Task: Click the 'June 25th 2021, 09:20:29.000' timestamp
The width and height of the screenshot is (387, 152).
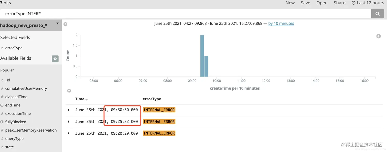Action: pos(106,133)
